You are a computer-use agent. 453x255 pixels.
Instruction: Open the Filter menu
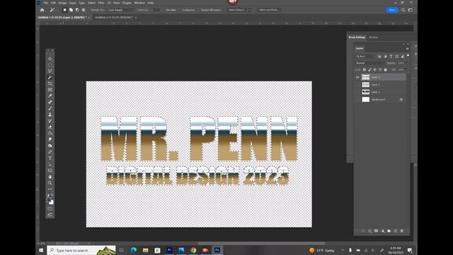(101, 3)
